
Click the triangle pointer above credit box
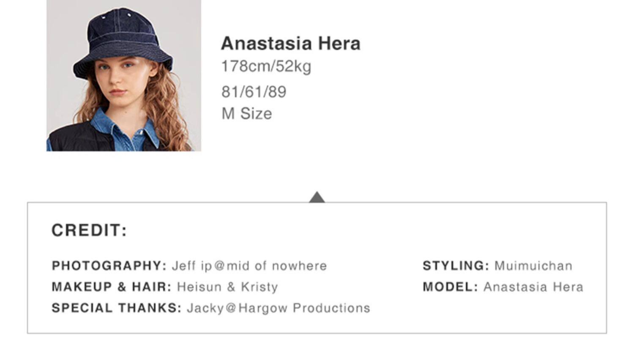[x=317, y=197]
